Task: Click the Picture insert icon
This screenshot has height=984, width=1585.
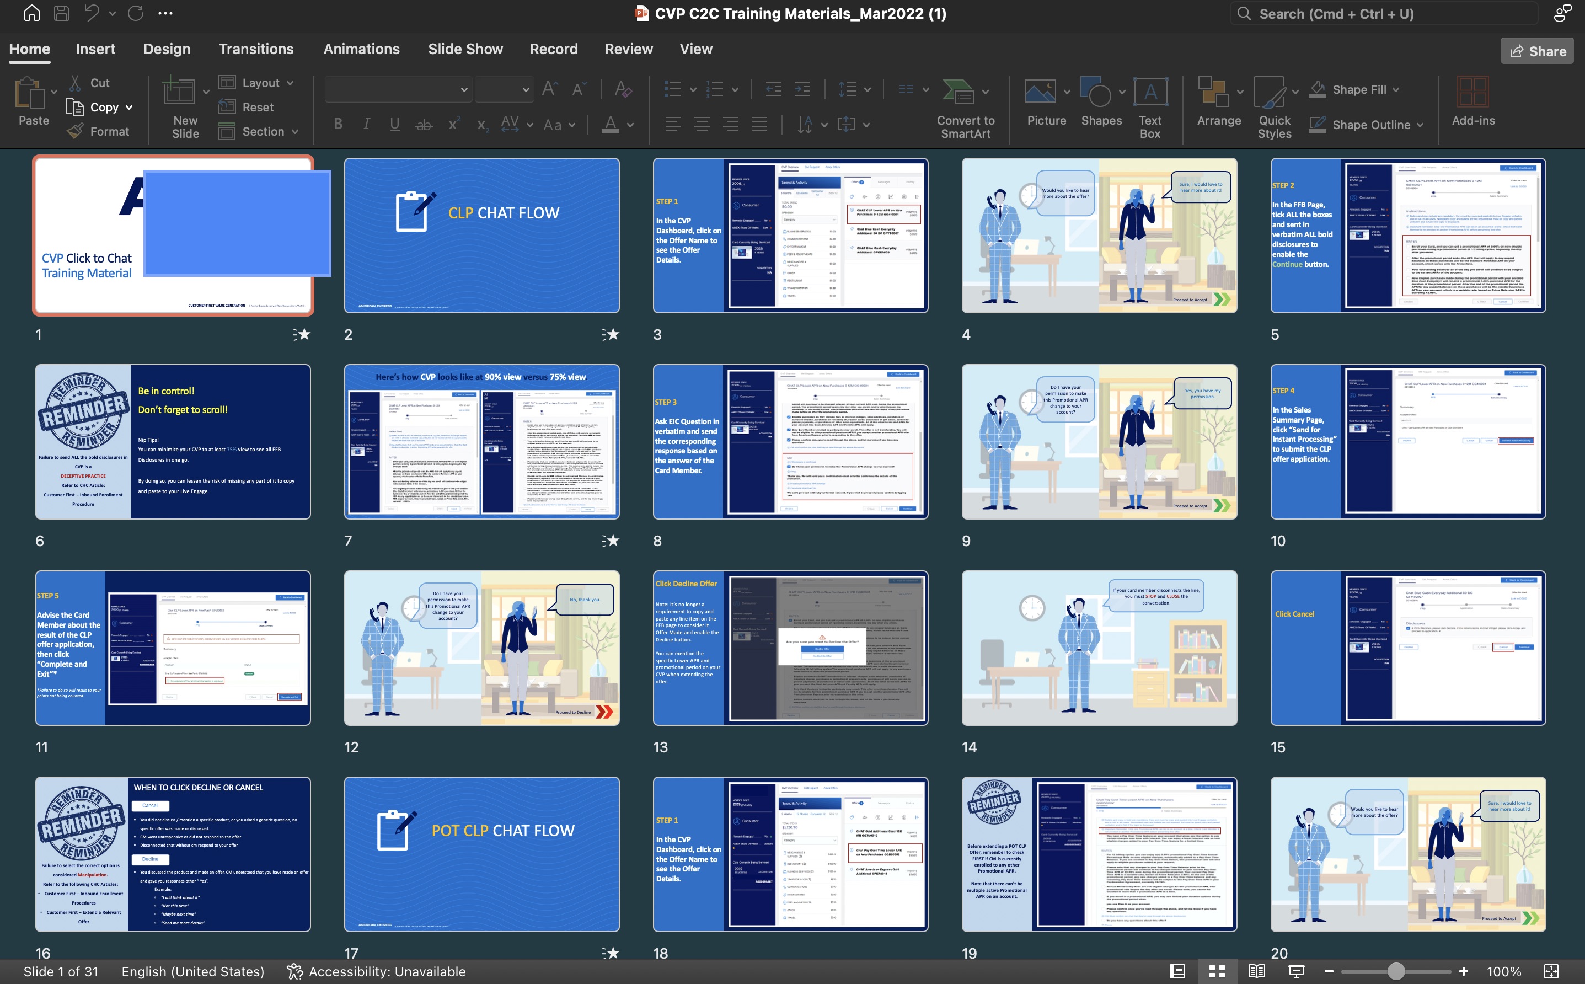Action: (x=1041, y=93)
